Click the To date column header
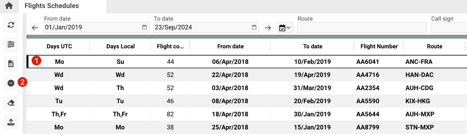Image resolution: width=467 pixels, height=134 pixels. coord(312,46)
